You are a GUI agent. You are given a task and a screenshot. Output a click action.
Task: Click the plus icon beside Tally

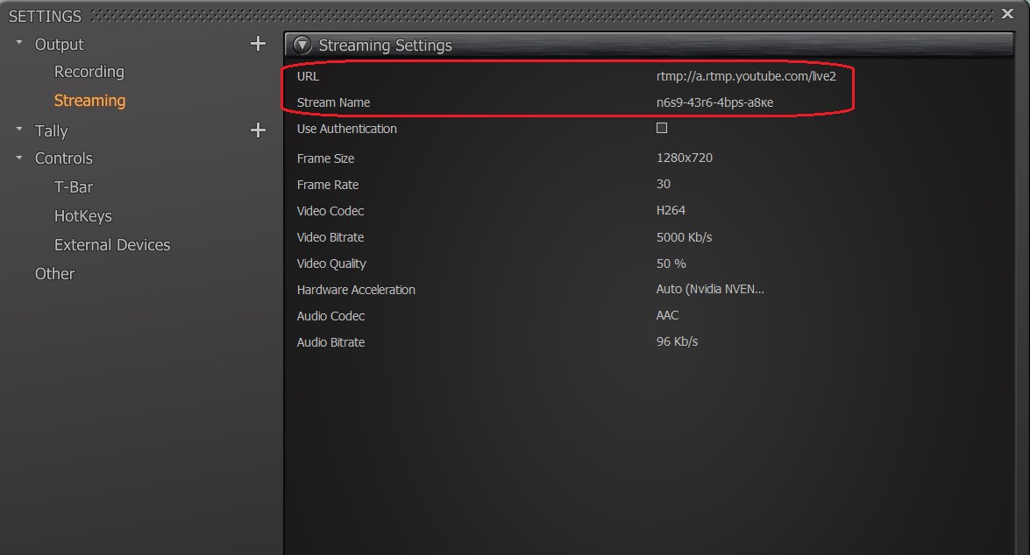(258, 130)
